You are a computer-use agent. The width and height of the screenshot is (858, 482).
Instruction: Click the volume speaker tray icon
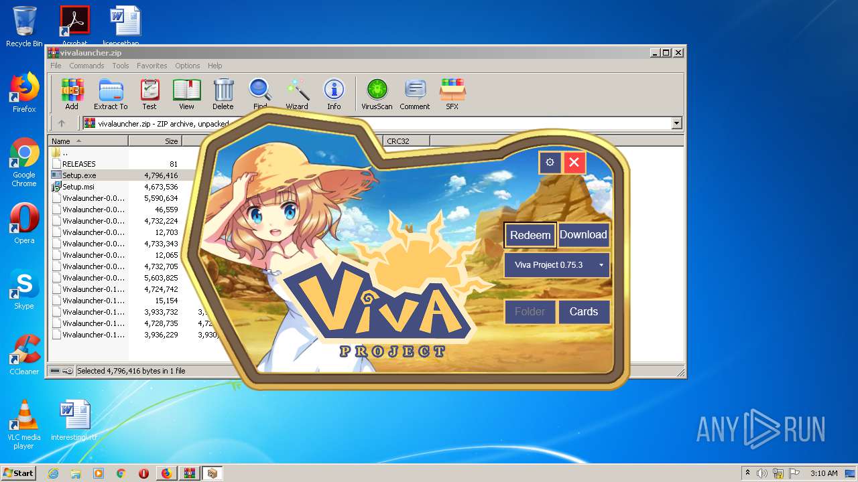click(x=762, y=473)
